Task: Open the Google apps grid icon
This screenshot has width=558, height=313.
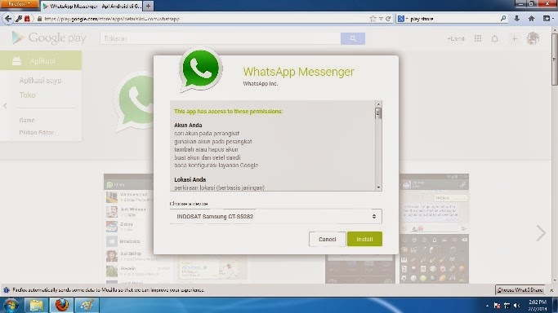Action: pos(478,38)
